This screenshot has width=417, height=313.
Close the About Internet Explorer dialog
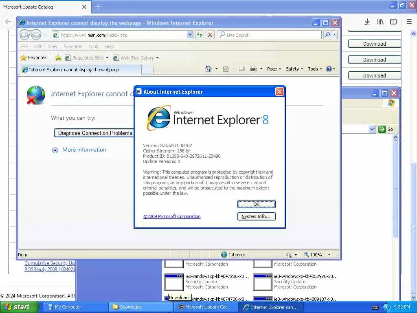tap(279, 92)
